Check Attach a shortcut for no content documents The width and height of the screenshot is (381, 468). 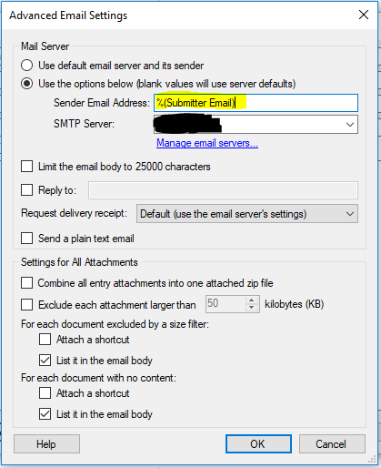(x=45, y=393)
